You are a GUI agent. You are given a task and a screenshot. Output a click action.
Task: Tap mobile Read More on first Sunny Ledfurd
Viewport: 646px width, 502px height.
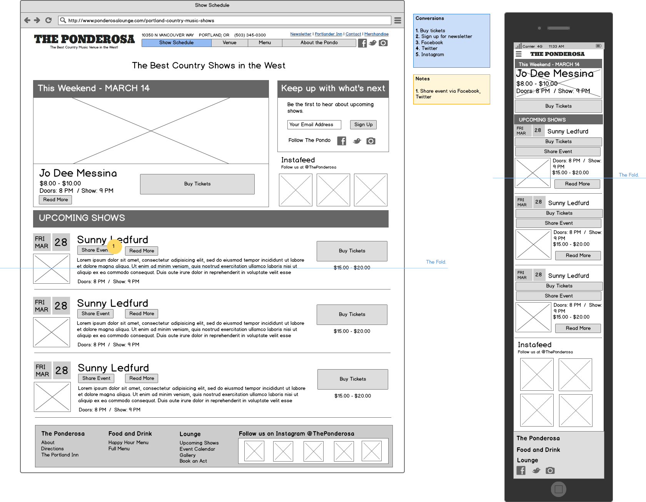point(577,184)
